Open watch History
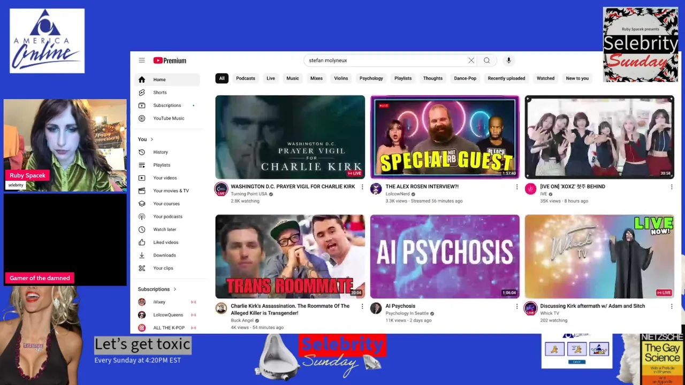 coord(167,152)
